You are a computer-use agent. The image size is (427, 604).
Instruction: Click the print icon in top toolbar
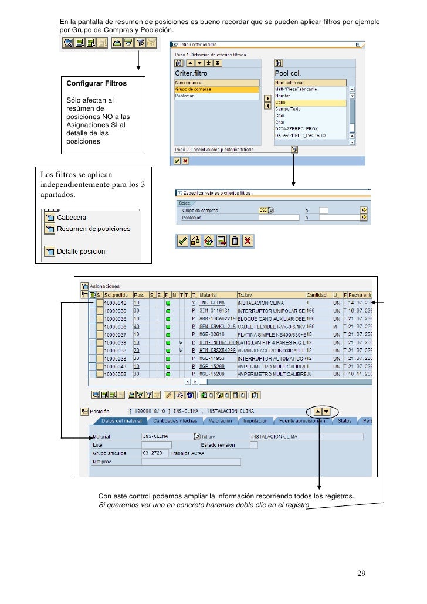(117, 42)
